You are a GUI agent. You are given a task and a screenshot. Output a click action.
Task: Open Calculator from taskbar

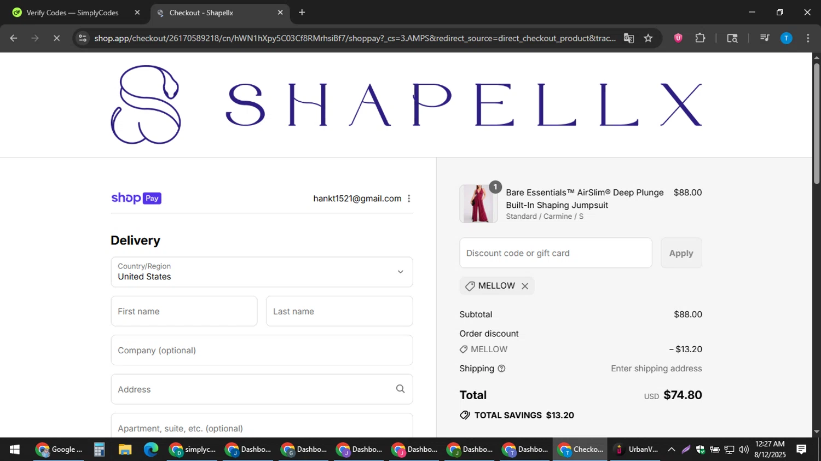99,450
